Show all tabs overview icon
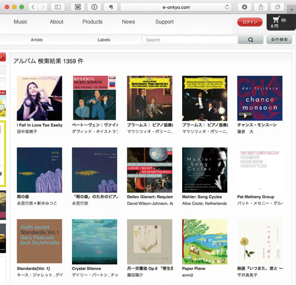The width and height of the screenshot is (296, 285). [278, 7]
